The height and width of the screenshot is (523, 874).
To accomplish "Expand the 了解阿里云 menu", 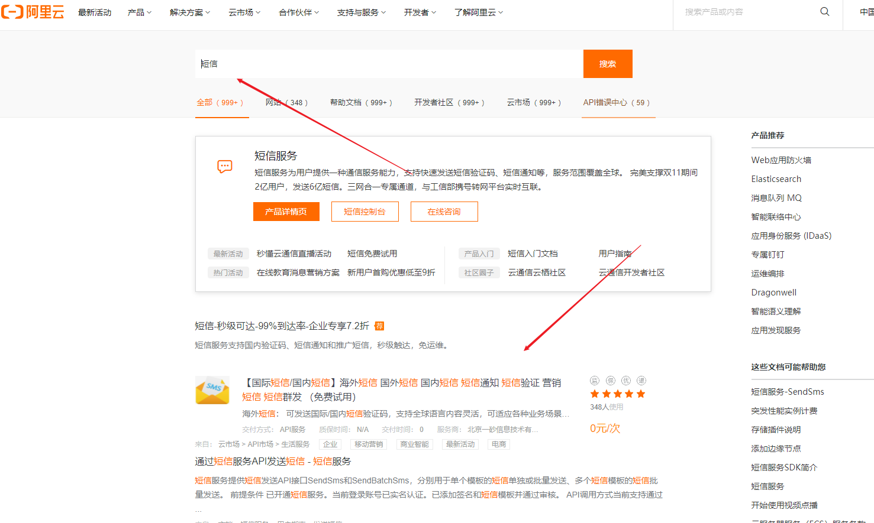I will pos(479,12).
